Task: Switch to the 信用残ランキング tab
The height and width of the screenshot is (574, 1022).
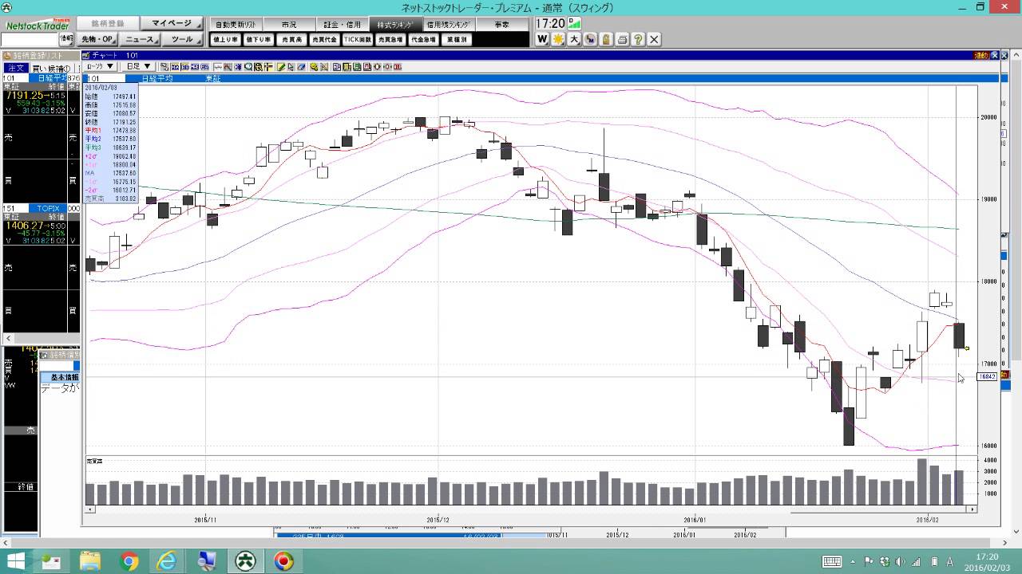Action: pos(448,25)
